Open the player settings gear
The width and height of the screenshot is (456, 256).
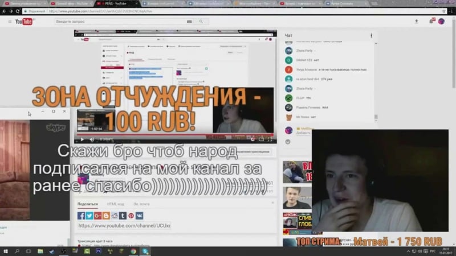pyautogui.click(x=253, y=139)
